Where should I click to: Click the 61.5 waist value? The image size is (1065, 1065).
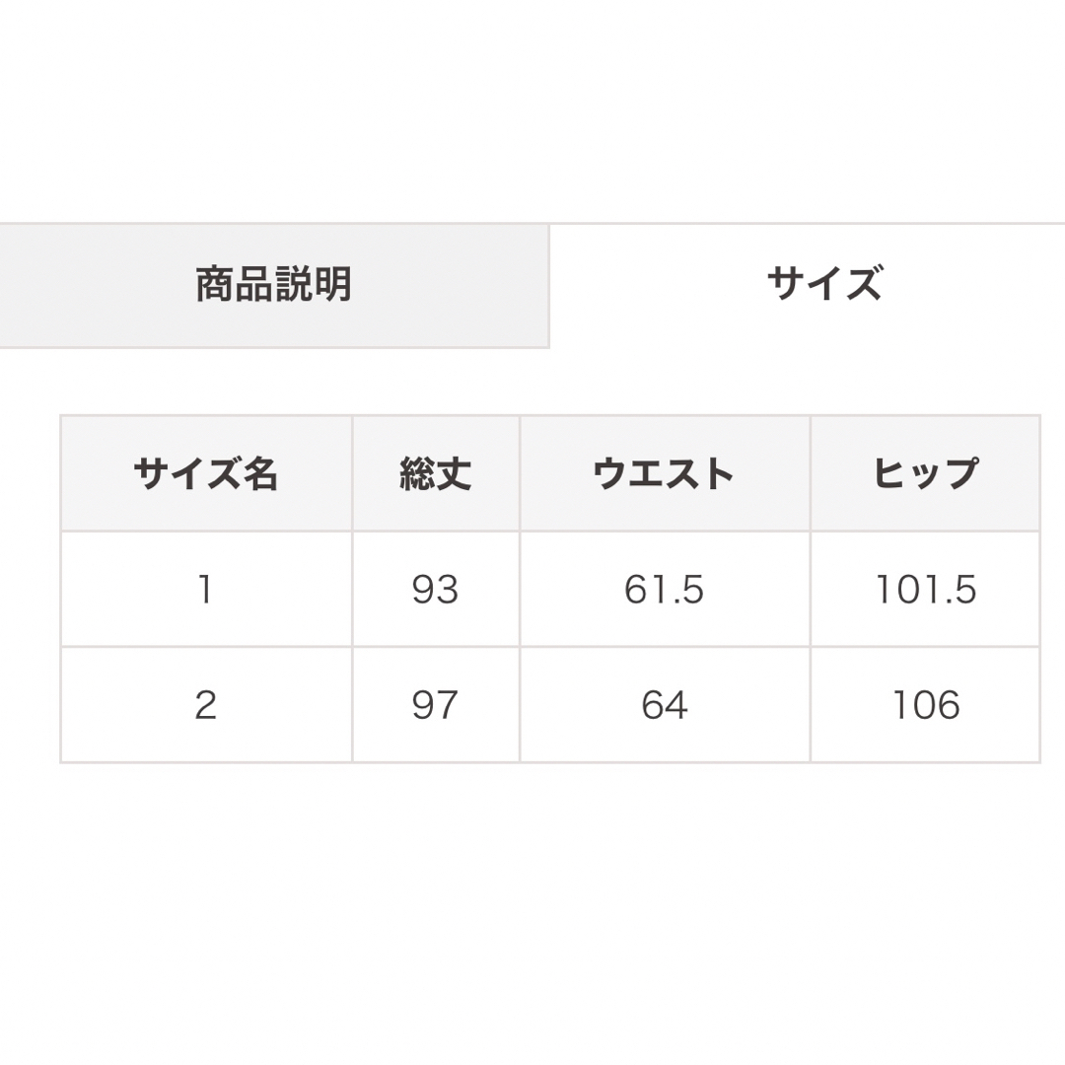pyautogui.click(x=665, y=589)
